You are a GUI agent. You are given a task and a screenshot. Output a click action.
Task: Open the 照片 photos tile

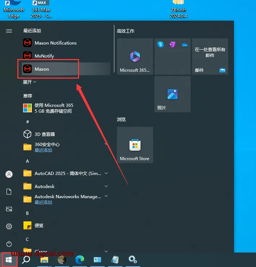tap(173, 94)
